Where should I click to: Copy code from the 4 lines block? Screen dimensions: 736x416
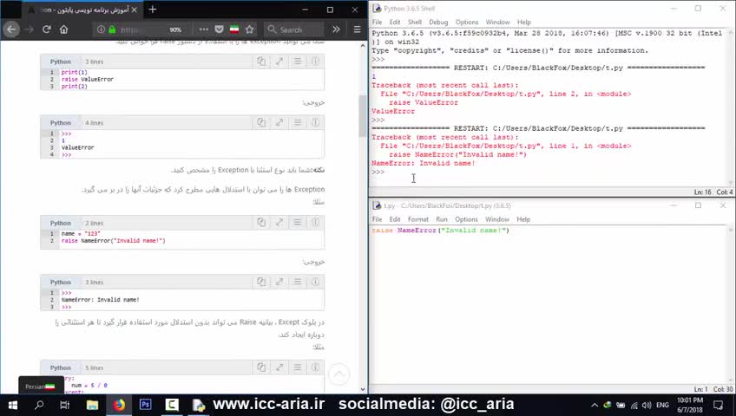[x=261, y=123]
